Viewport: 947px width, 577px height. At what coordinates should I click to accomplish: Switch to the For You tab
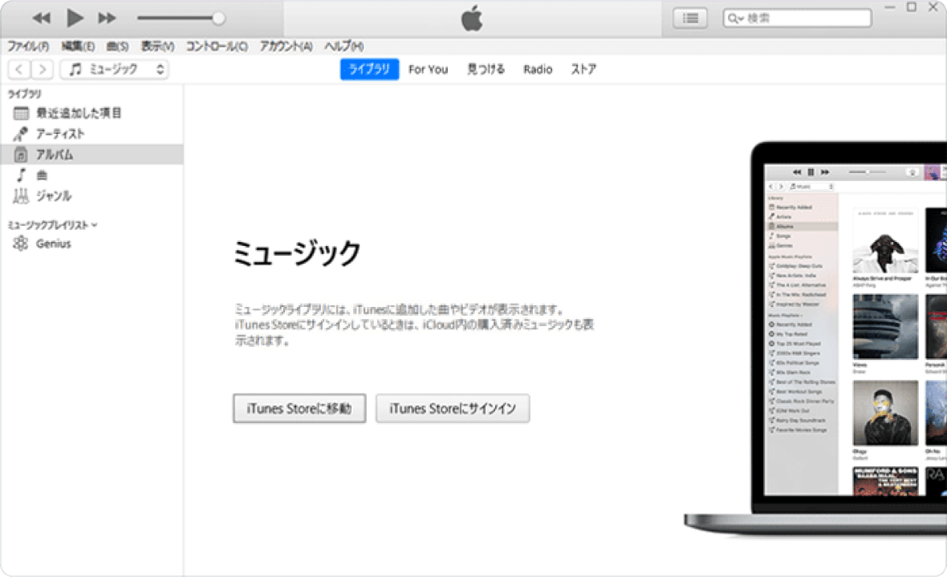[x=428, y=70]
